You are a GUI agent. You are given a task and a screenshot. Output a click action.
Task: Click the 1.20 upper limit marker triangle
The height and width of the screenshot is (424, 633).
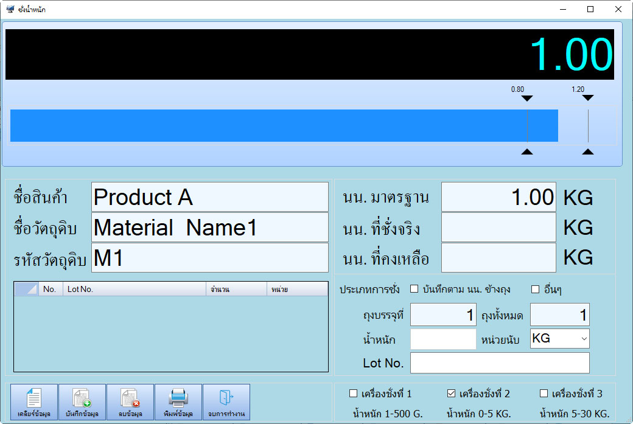click(587, 99)
